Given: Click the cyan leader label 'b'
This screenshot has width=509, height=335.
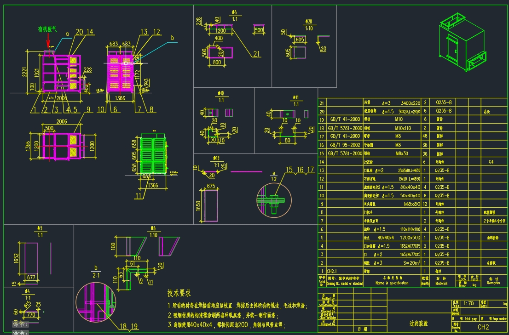Looking at the screenshot, I should [x=173, y=38].
